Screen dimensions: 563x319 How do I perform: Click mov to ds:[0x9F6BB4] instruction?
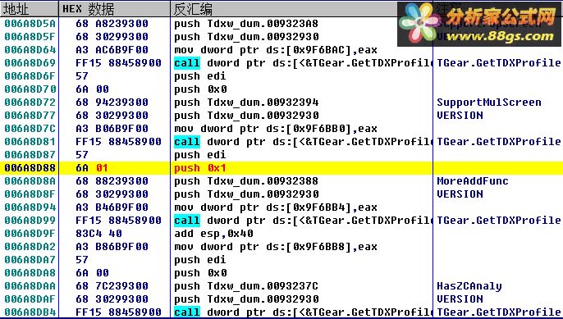tap(276, 207)
